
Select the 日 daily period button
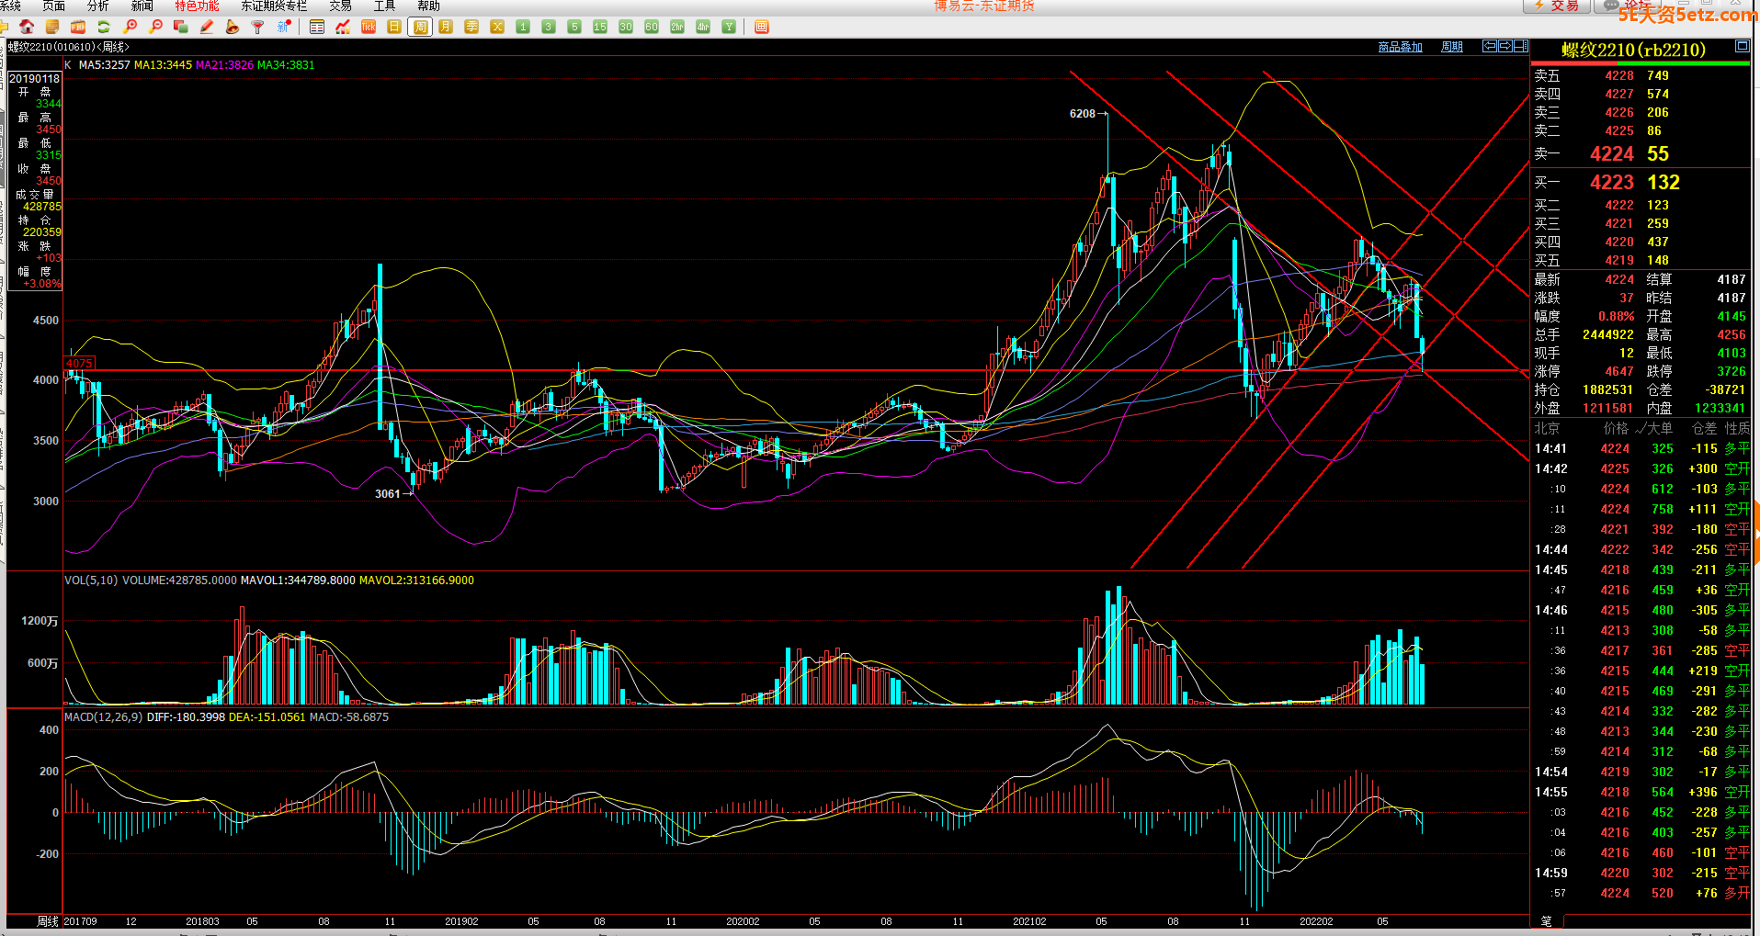[394, 27]
